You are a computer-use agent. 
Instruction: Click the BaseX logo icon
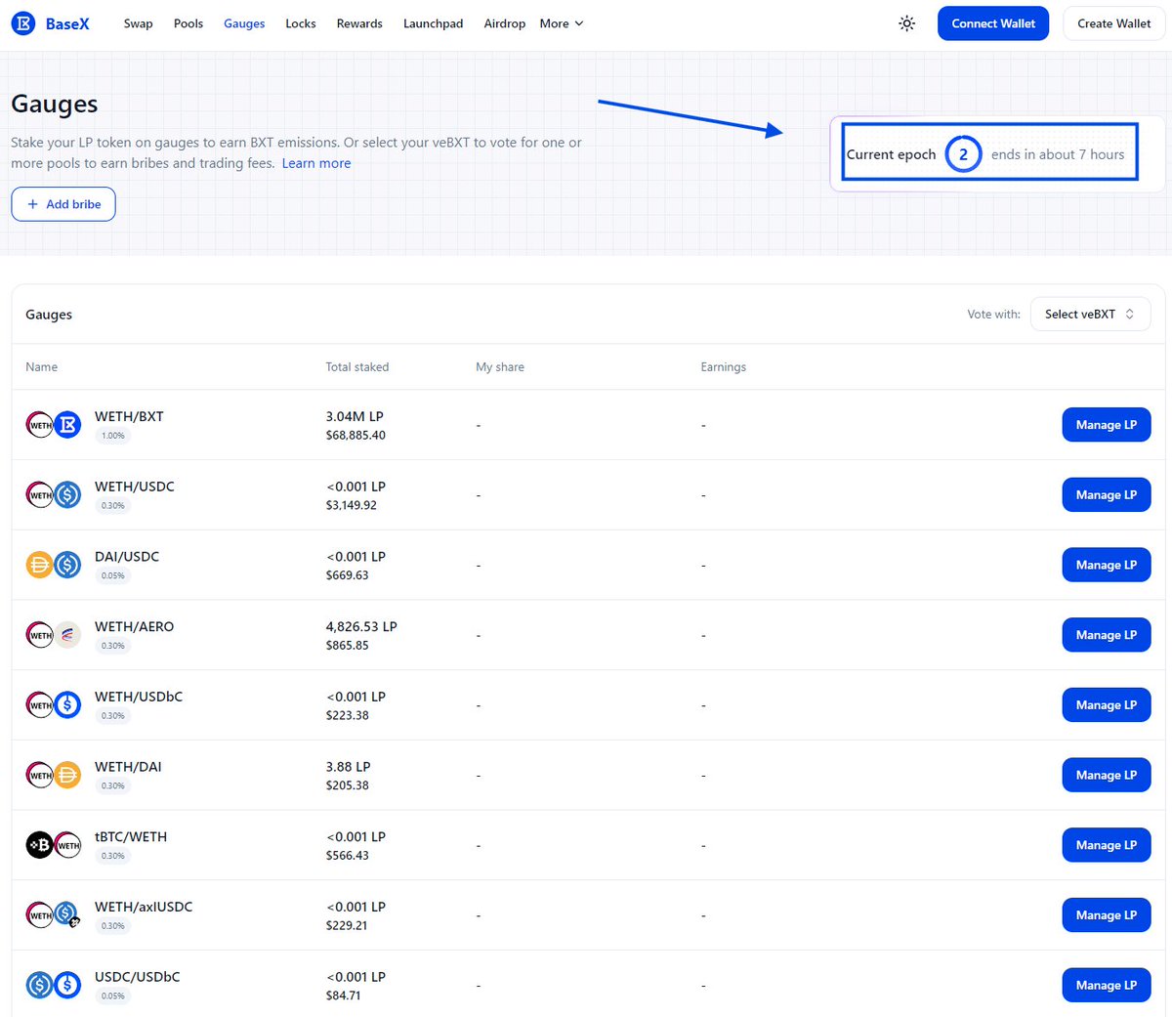[x=23, y=23]
